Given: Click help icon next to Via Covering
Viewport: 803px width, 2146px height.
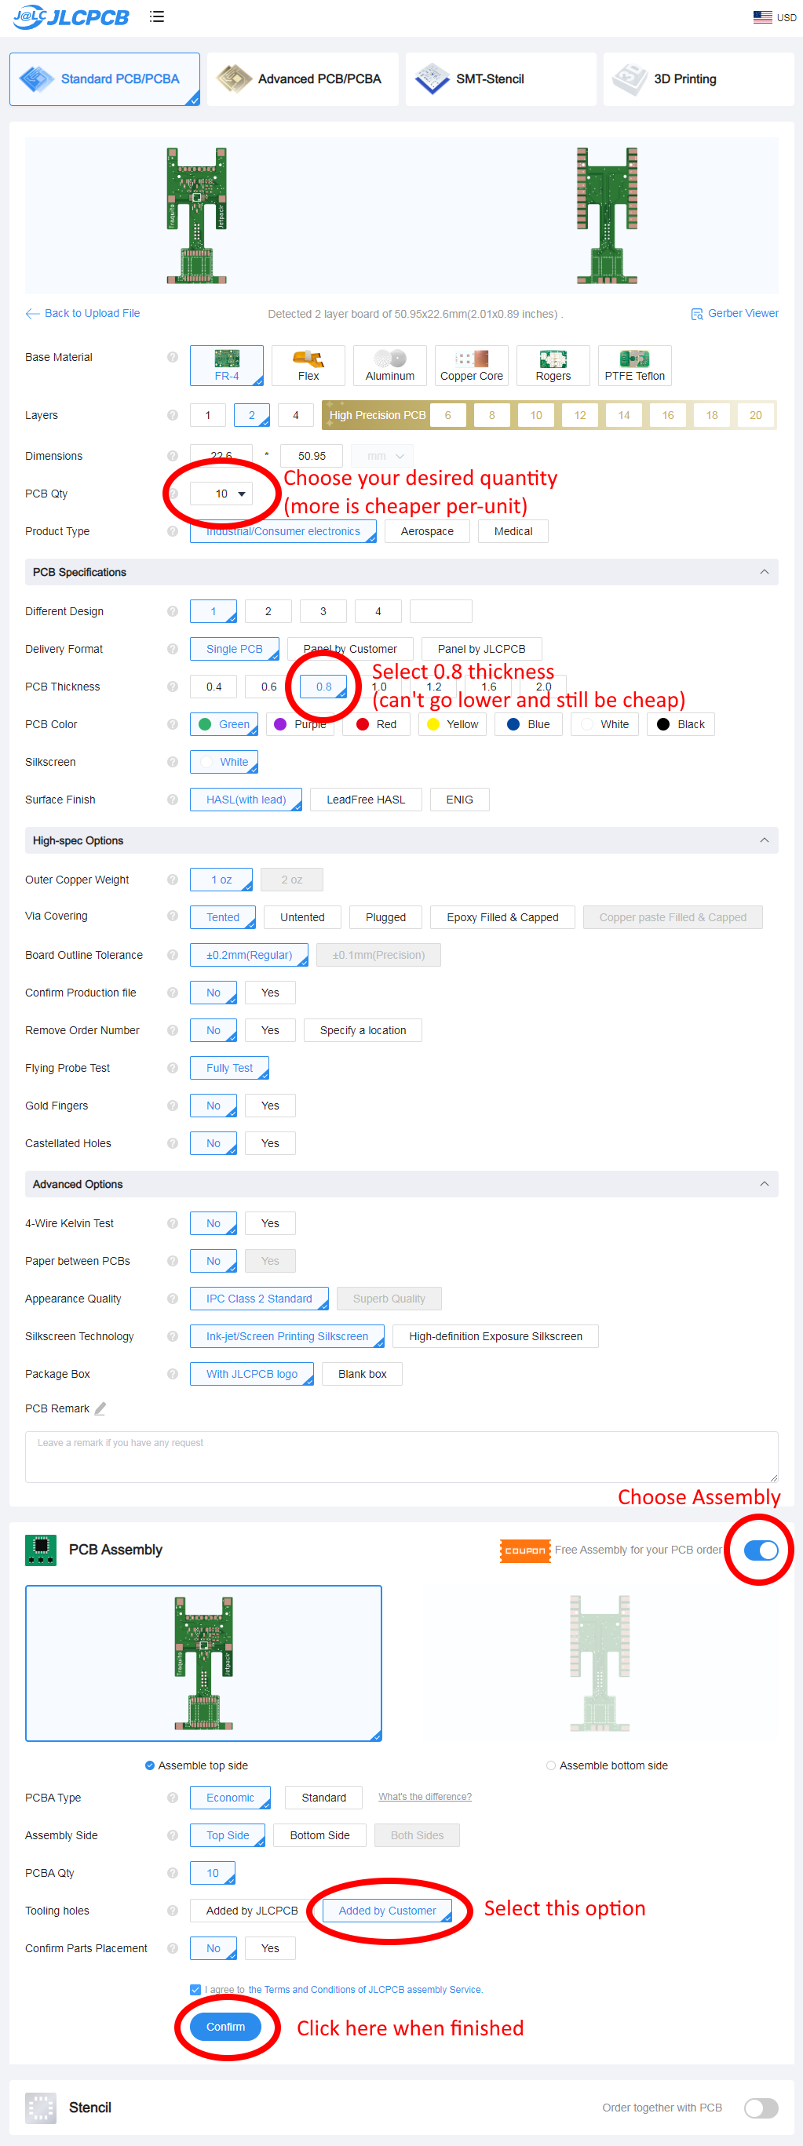Looking at the screenshot, I should [x=173, y=916].
